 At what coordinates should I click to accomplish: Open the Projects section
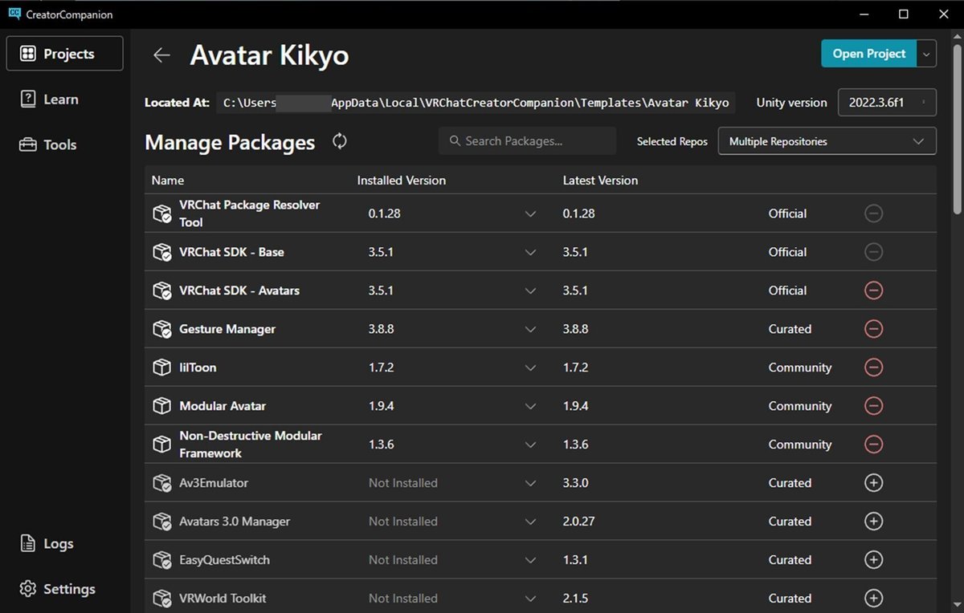[65, 54]
